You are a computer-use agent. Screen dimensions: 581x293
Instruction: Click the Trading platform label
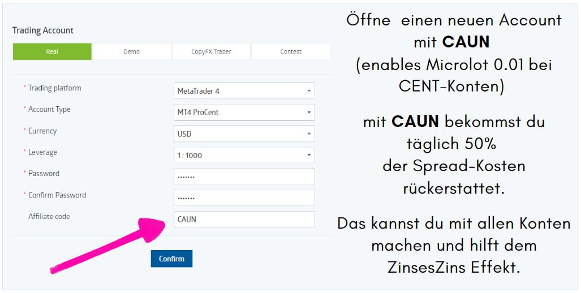click(x=54, y=88)
